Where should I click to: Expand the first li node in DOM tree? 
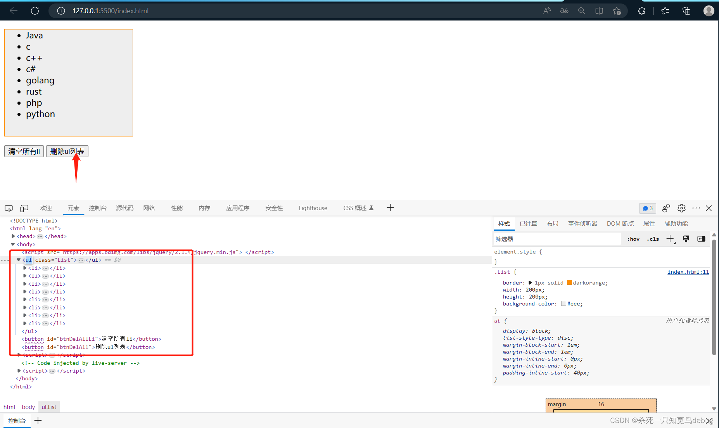click(25, 268)
